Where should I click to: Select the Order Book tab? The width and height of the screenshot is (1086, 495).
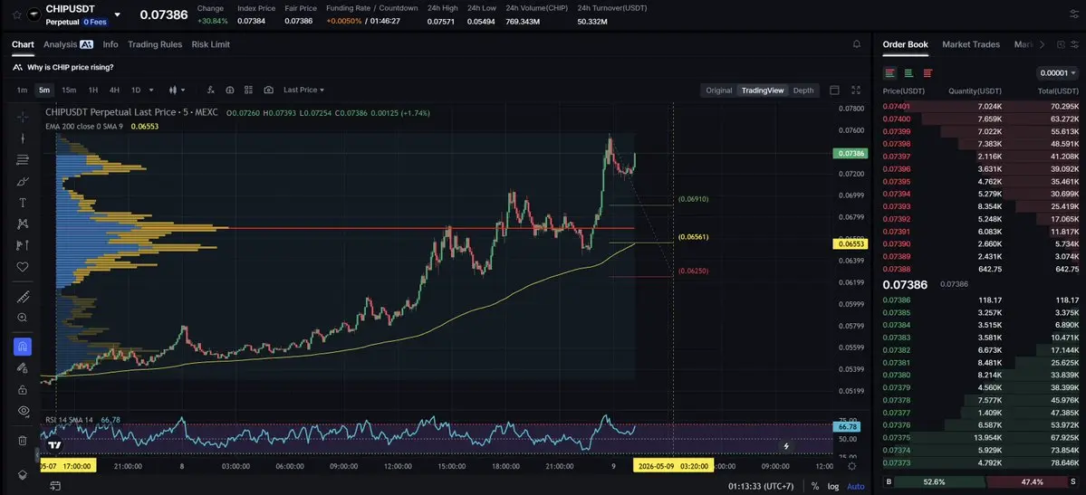pos(905,44)
